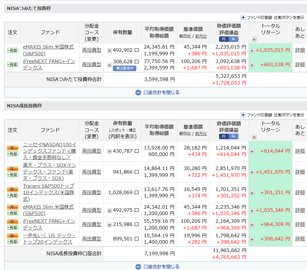Switch 評価損益 to 円 in 成長投資枠
307x270 pixels.
click(x=224, y=136)
